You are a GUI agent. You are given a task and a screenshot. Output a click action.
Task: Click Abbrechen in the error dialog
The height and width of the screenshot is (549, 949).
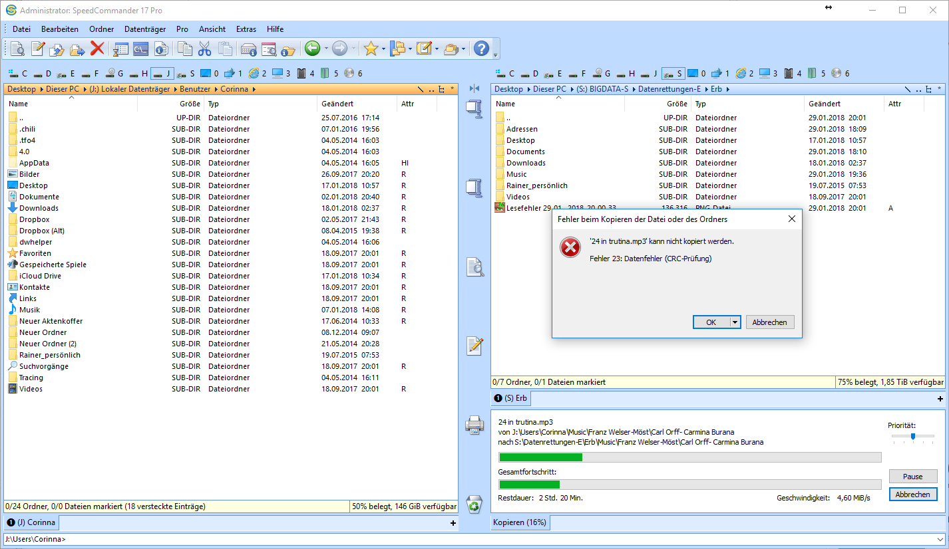(769, 322)
